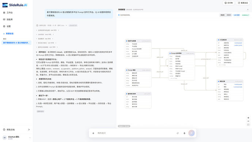Viewport: 252px width, 142px height.
Task: Zoom in the diagram with plus
Action: pos(248,118)
